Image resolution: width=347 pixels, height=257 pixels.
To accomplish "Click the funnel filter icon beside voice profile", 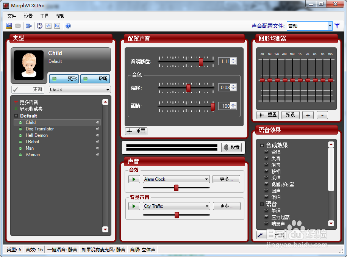I will pyautogui.click(x=337, y=26).
